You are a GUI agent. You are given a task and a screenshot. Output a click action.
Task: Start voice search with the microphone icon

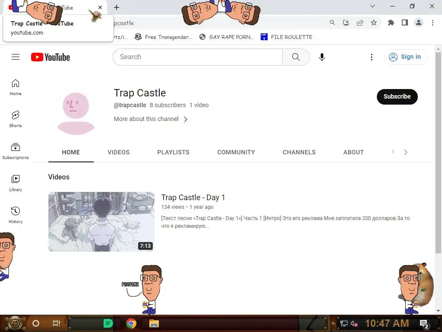[322, 57]
